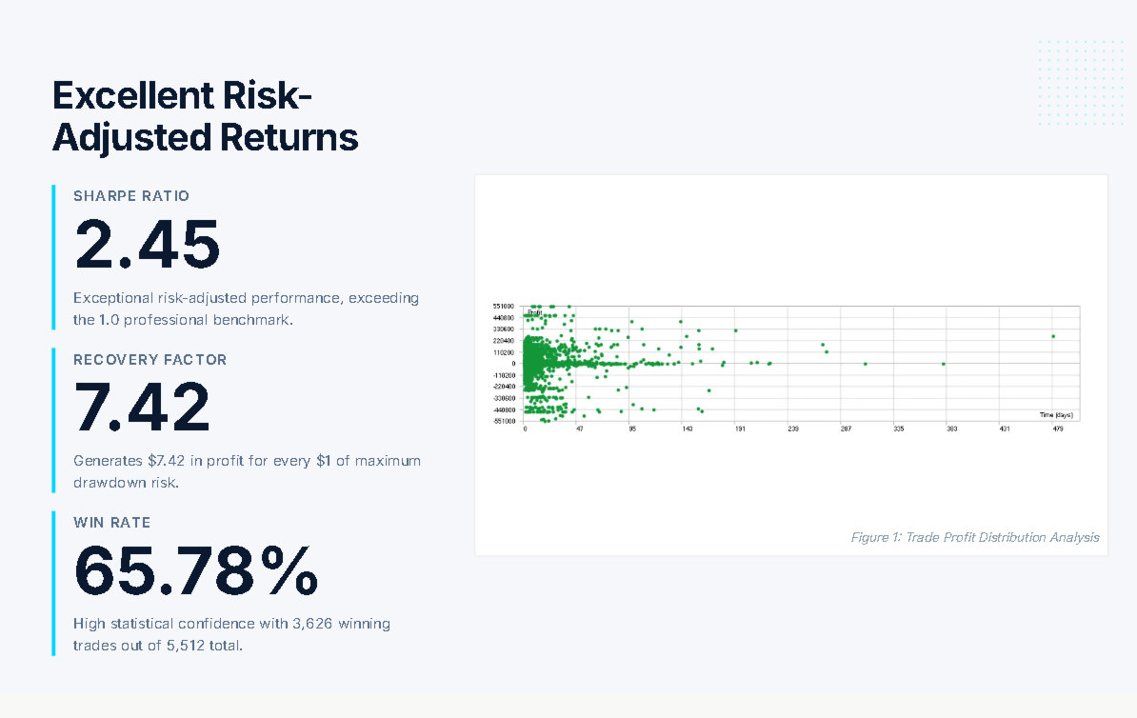Click the "Excellent Risk-Adjusted Returns" slide title
1137x718 pixels.
(x=205, y=117)
